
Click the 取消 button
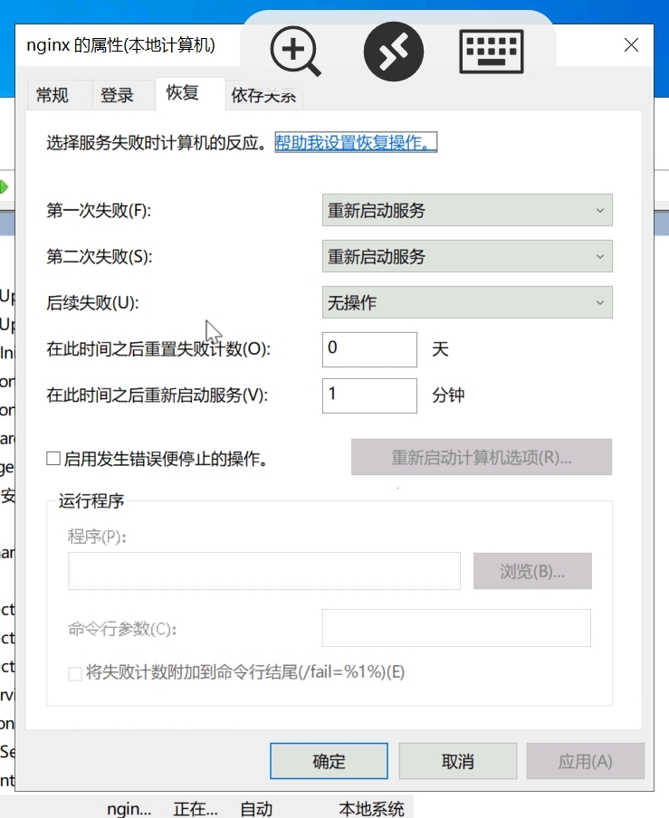click(x=458, y=761)
